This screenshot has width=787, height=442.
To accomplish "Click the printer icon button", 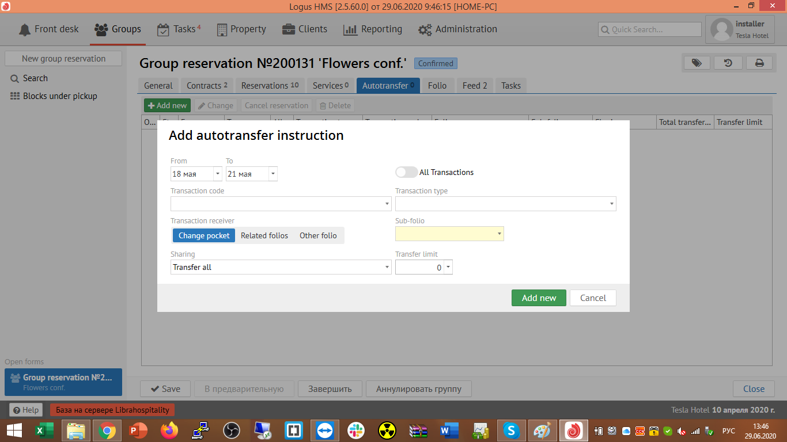I will [759, 63].
